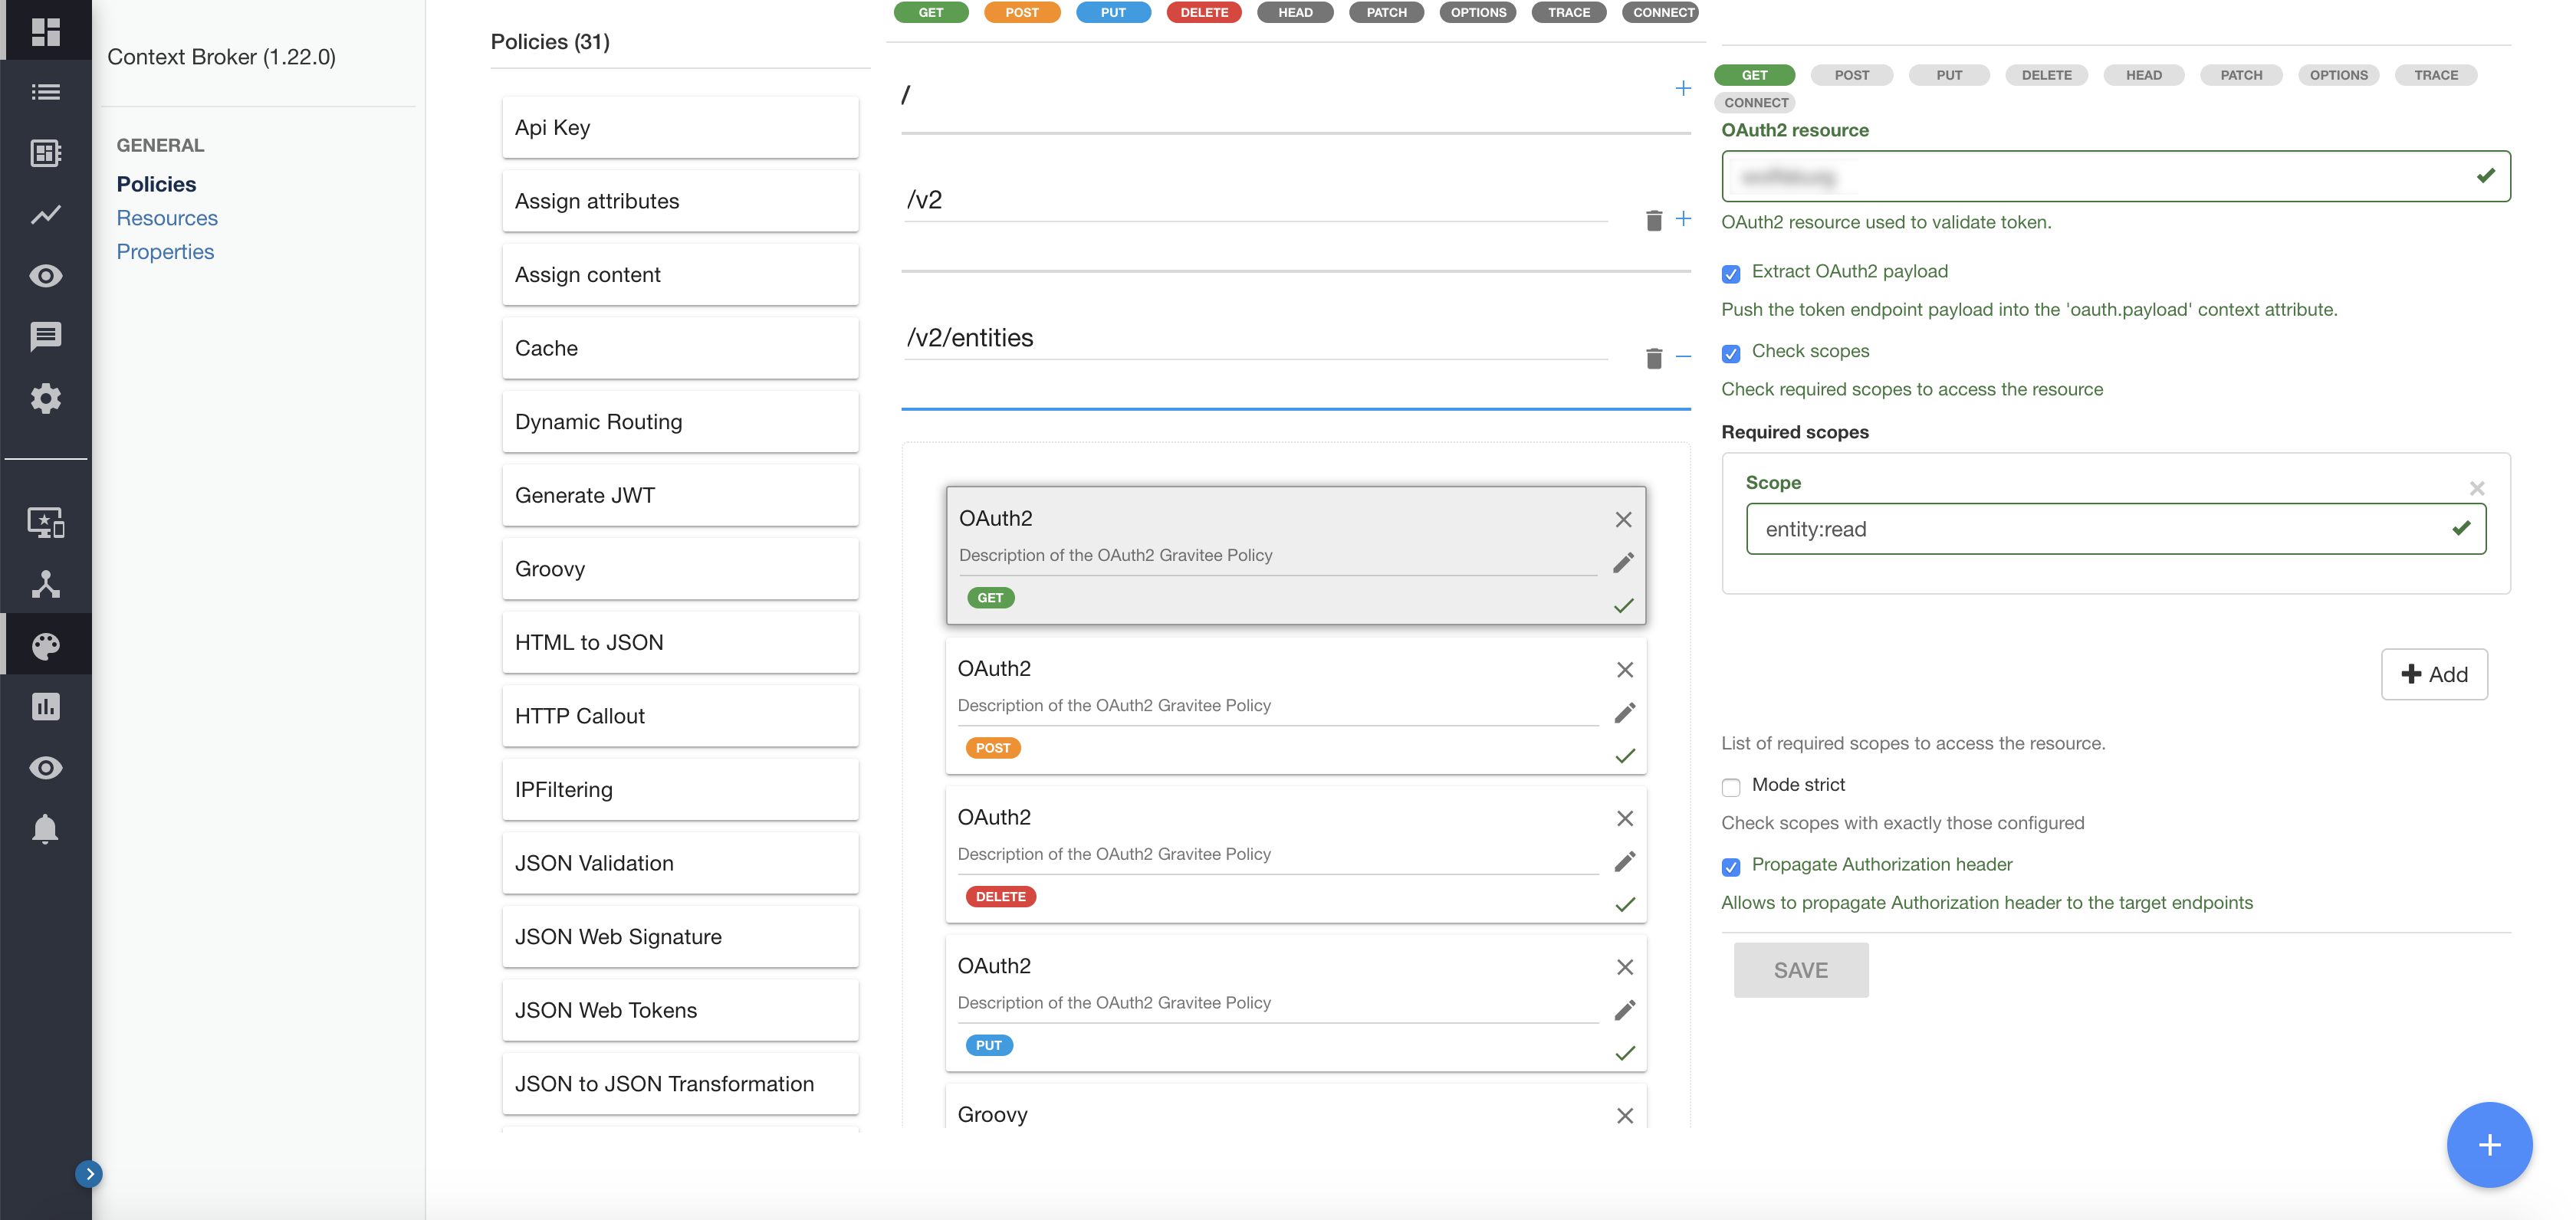Collapse the /v2/entities path with minus
The width and height of the screenshot is (2576, 1220).
[1683, 356]
